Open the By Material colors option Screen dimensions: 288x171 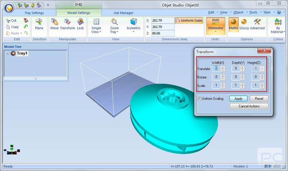[278, 26]
